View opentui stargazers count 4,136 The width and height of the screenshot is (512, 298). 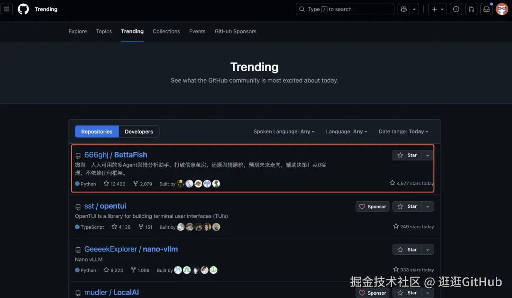121,227
